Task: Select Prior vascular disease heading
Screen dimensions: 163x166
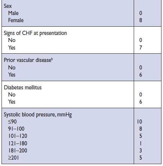Action: coord(27,60)
